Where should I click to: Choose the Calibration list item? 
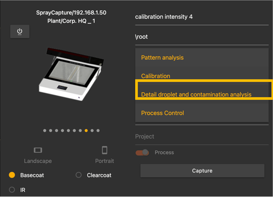click(x=155, y=76)
